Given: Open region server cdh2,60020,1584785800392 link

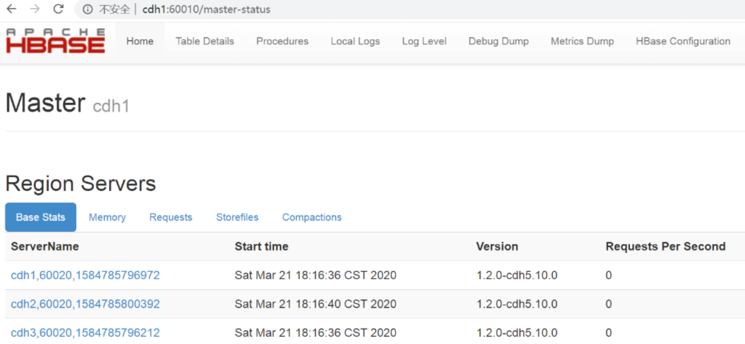Looking at the screenshot, I should (x=85, y=304).
